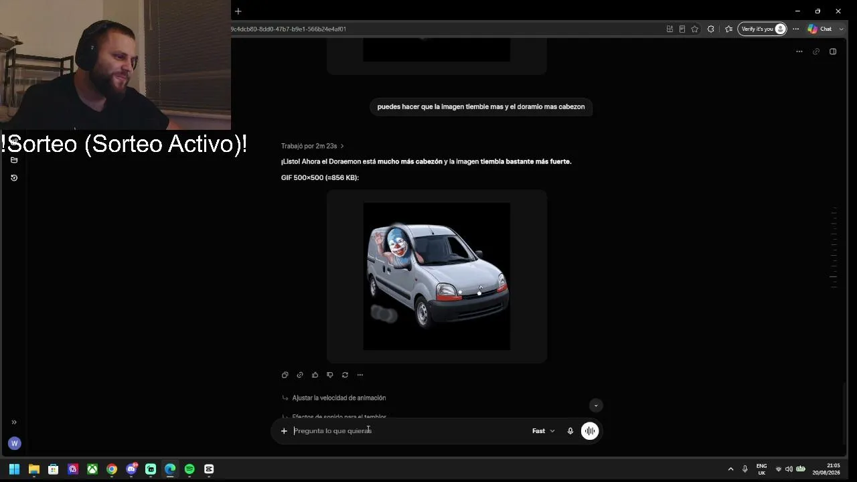Add this page to favorites with the star
Image resolution: width=857 pixels, height=482 pixels.
695,29
